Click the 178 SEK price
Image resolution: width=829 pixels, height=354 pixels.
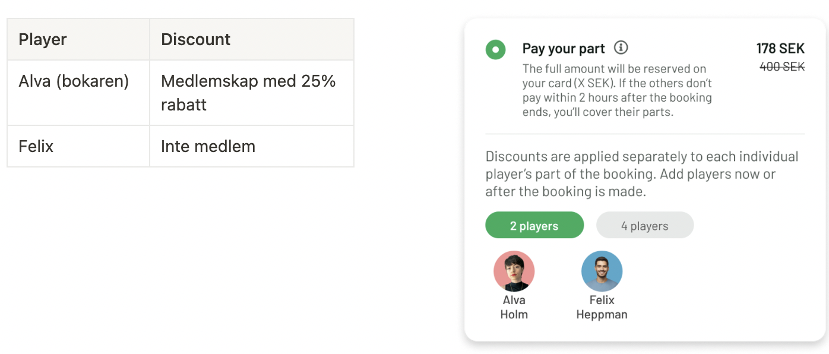point(780,48)
